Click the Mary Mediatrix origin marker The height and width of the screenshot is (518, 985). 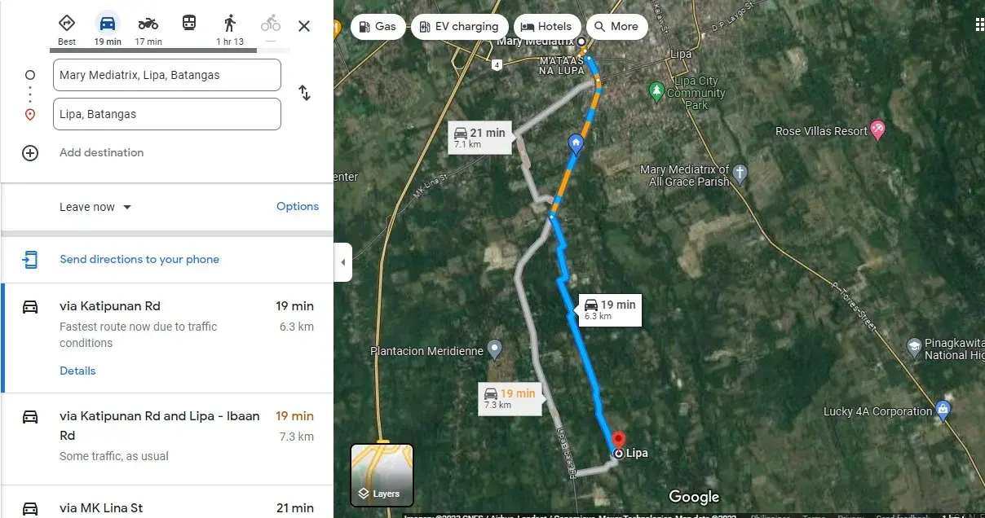581,41
